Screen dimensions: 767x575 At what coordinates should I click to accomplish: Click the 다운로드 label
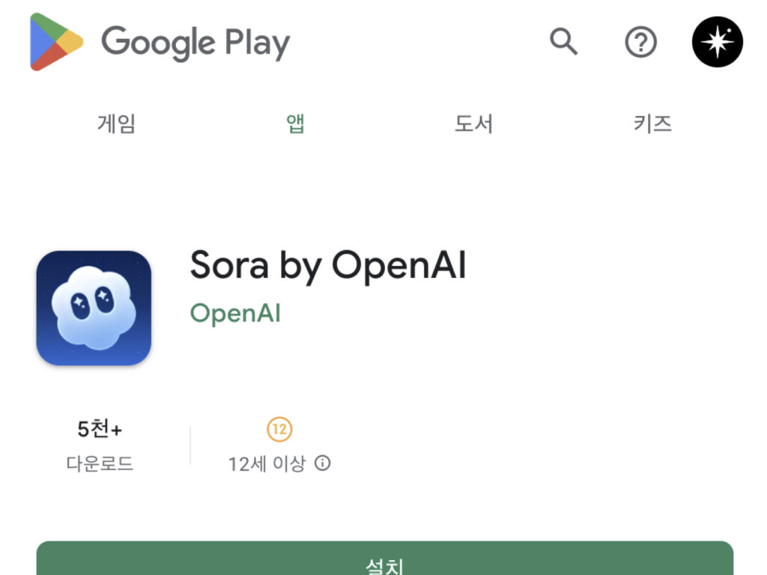point(100,463)
